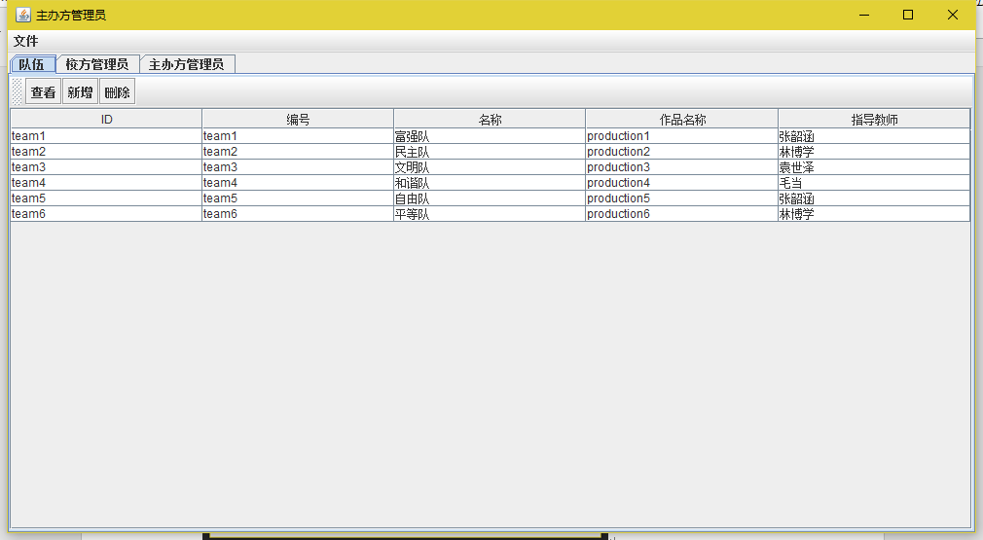Select the 民主队 name cell

[490, 152]
